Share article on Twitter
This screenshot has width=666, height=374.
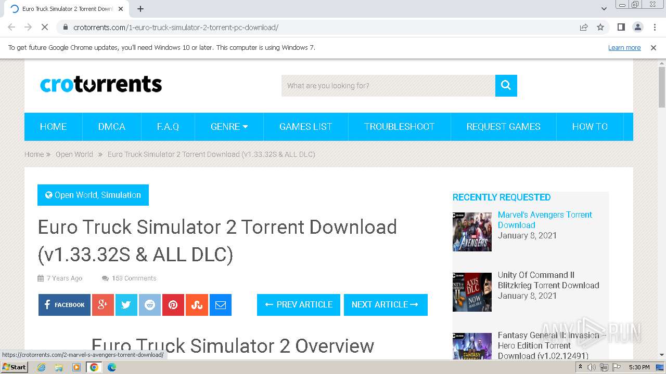[126, 305]
